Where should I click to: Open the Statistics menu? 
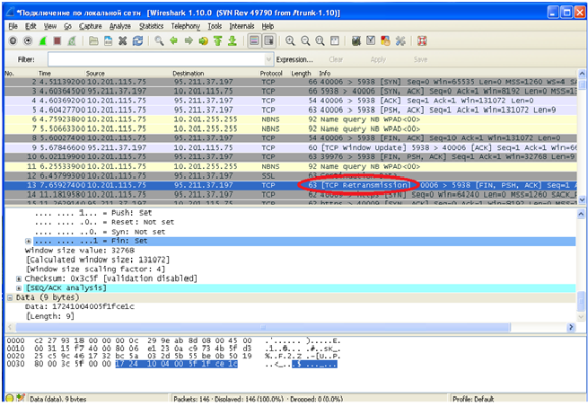(x=151, y=26)
